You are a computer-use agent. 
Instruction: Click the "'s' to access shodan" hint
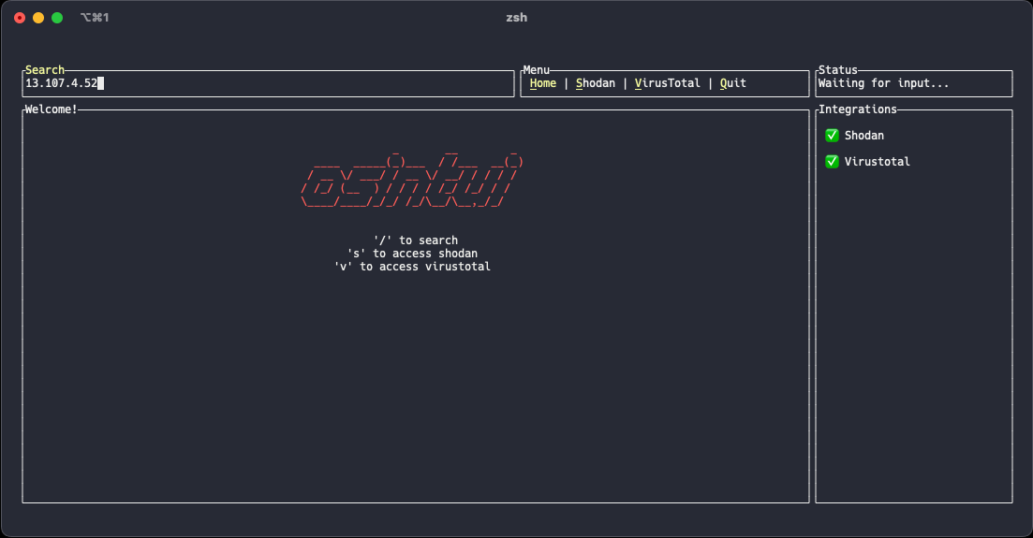(412, 254)
